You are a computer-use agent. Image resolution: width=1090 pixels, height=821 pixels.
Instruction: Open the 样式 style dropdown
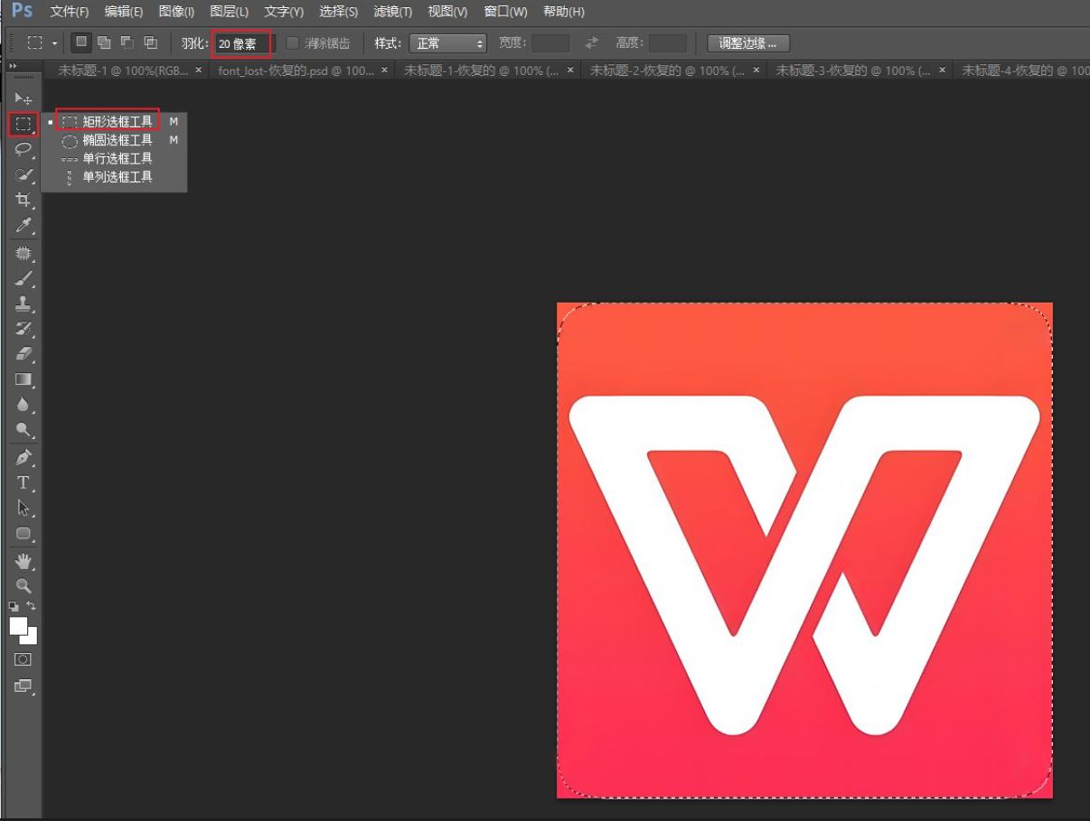447,43
